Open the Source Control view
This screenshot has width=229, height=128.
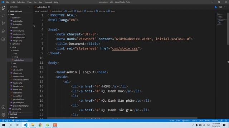3,23
